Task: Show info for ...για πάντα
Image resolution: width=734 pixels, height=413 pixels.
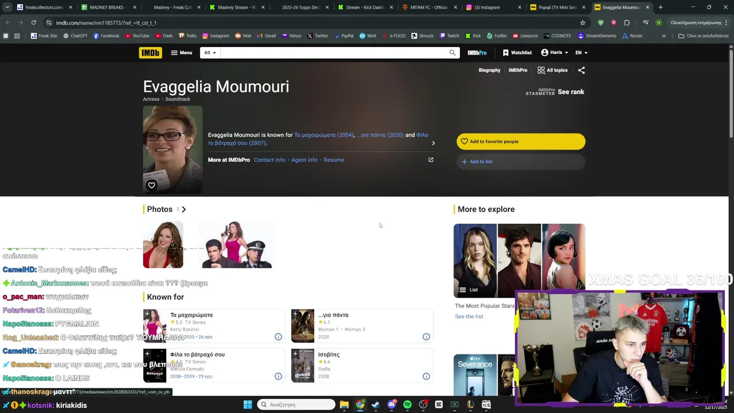Action: point(426,337)
